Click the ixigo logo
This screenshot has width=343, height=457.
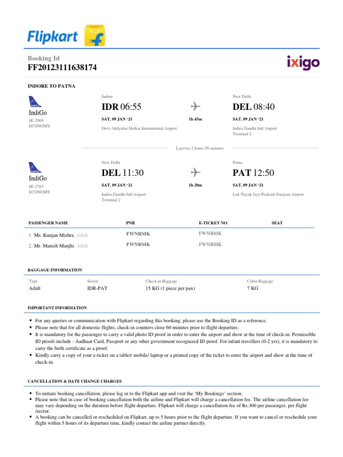(303, 63)
